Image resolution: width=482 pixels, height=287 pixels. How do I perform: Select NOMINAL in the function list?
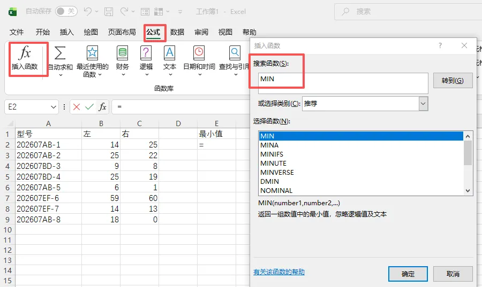pos(361,190)
